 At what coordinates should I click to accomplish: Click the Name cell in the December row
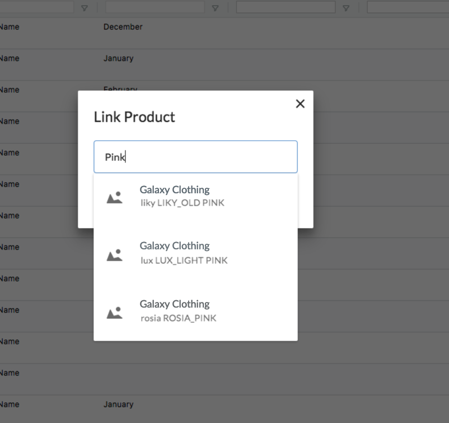(10, 27)
